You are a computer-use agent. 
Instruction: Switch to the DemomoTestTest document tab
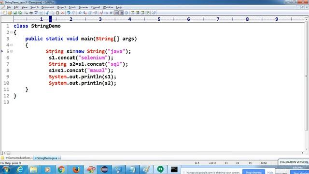click(x=19, y=158)
